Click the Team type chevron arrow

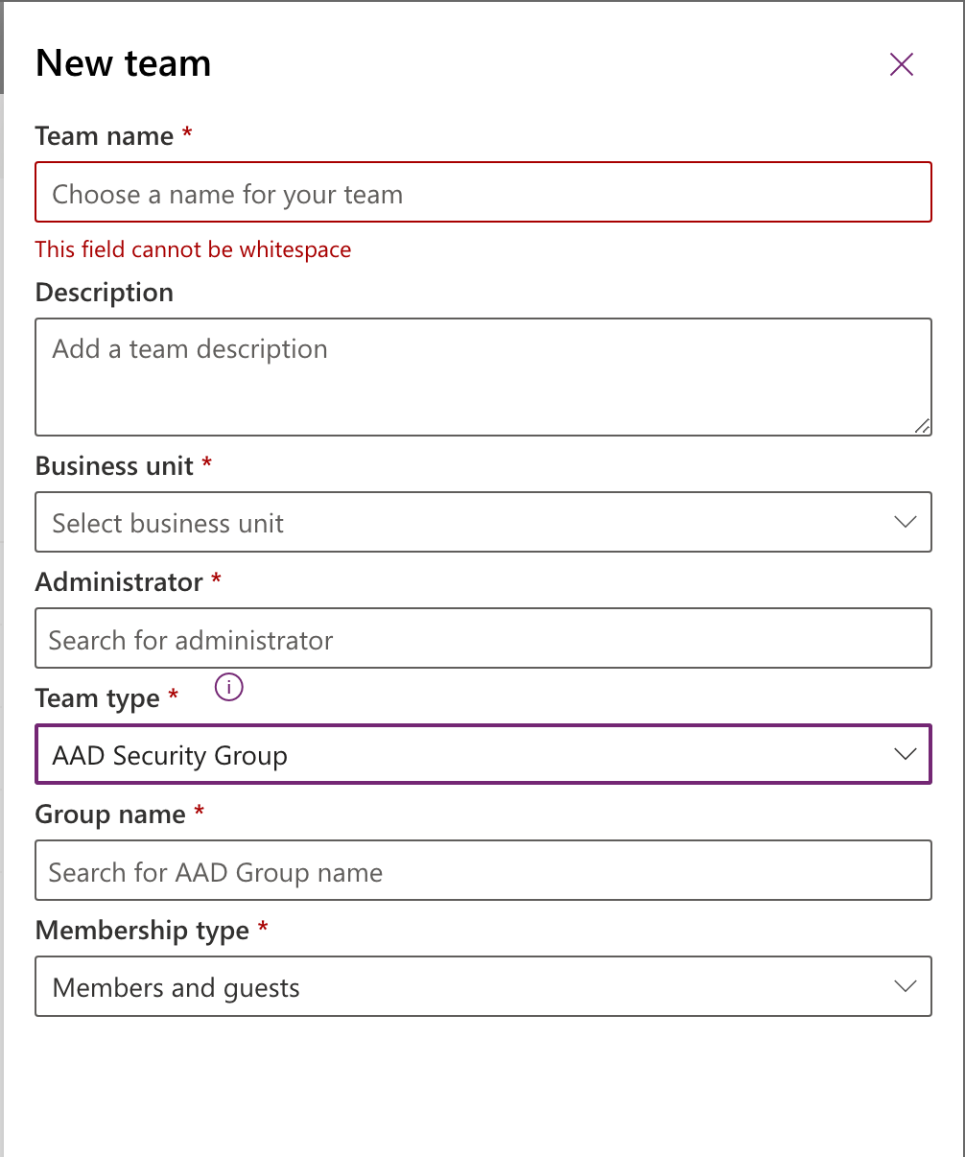point(905,754)
